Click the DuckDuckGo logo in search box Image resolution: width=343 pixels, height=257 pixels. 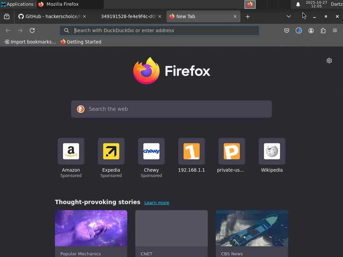(x=80, y=109)
